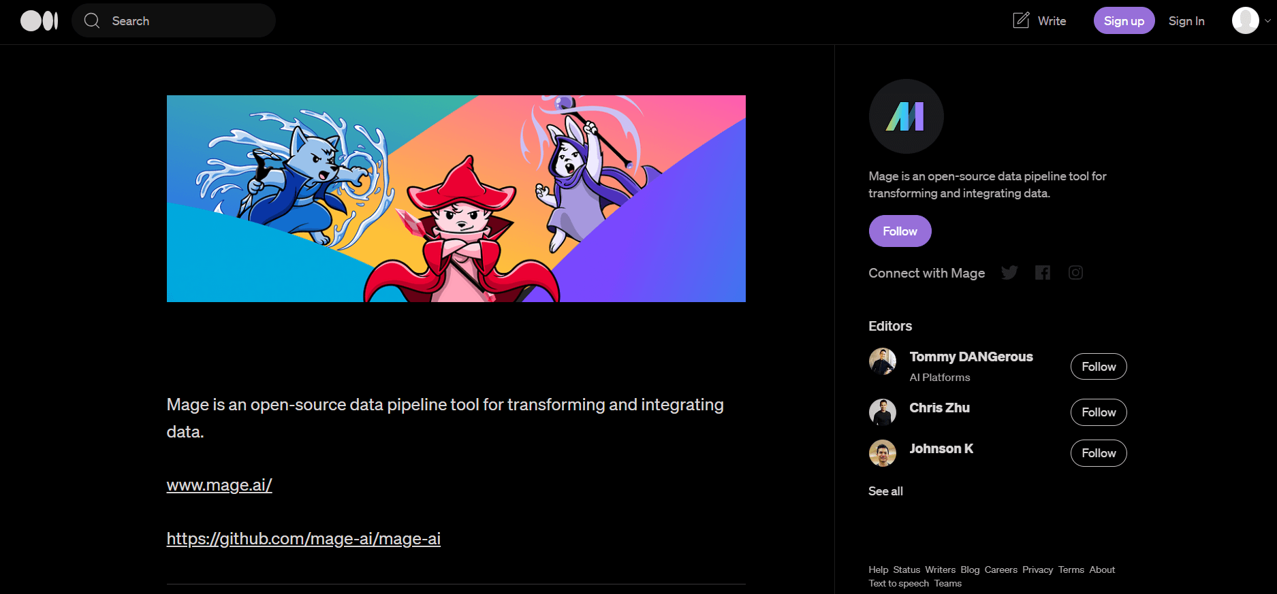
Task: Click the Mage wizards banner image
Action: (456, 199)
